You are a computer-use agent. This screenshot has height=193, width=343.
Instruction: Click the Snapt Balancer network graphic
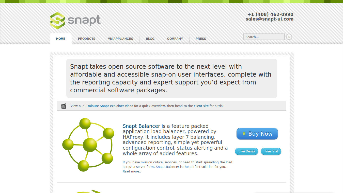[88, 145]
